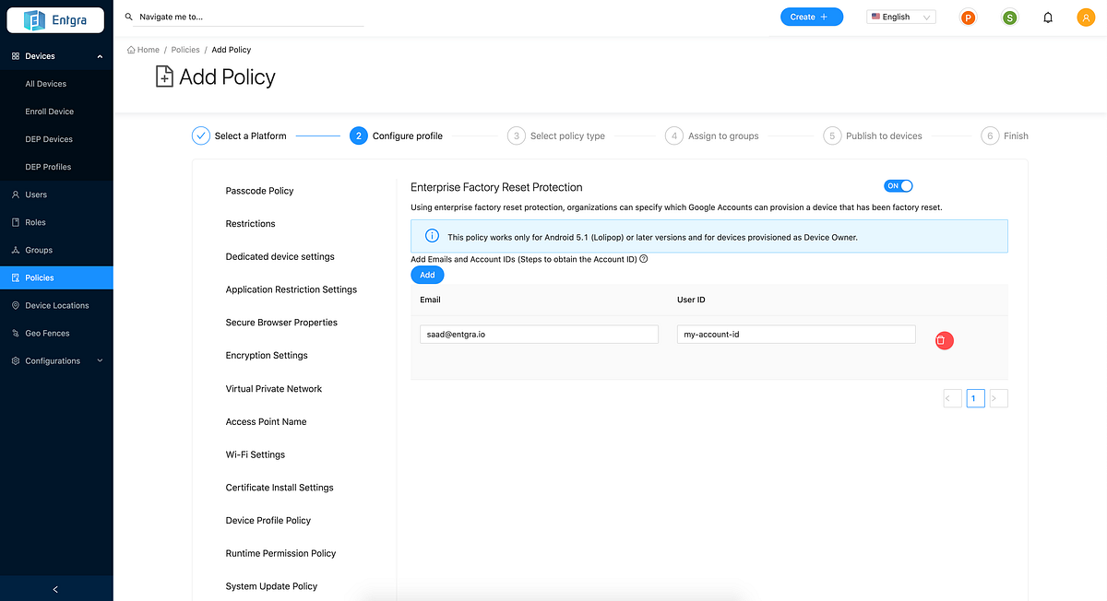Click the Entgra logo in the top corner

tap(54, 19)
